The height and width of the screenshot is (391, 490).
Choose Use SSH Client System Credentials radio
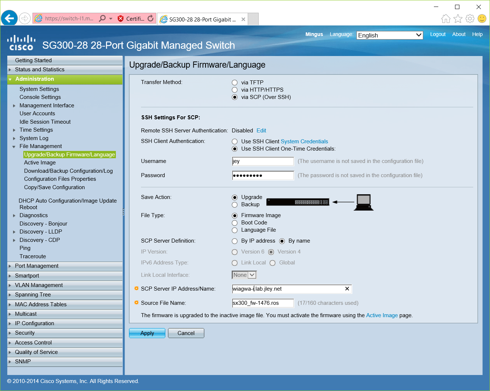(x=235, y=141)
